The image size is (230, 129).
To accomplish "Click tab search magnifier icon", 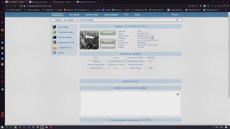I will coord(213,2).
